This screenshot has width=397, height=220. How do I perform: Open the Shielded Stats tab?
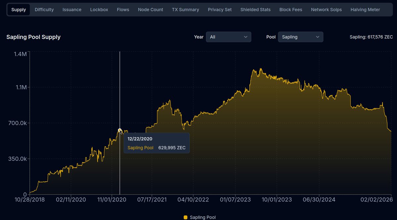click(x=255, y=10)
